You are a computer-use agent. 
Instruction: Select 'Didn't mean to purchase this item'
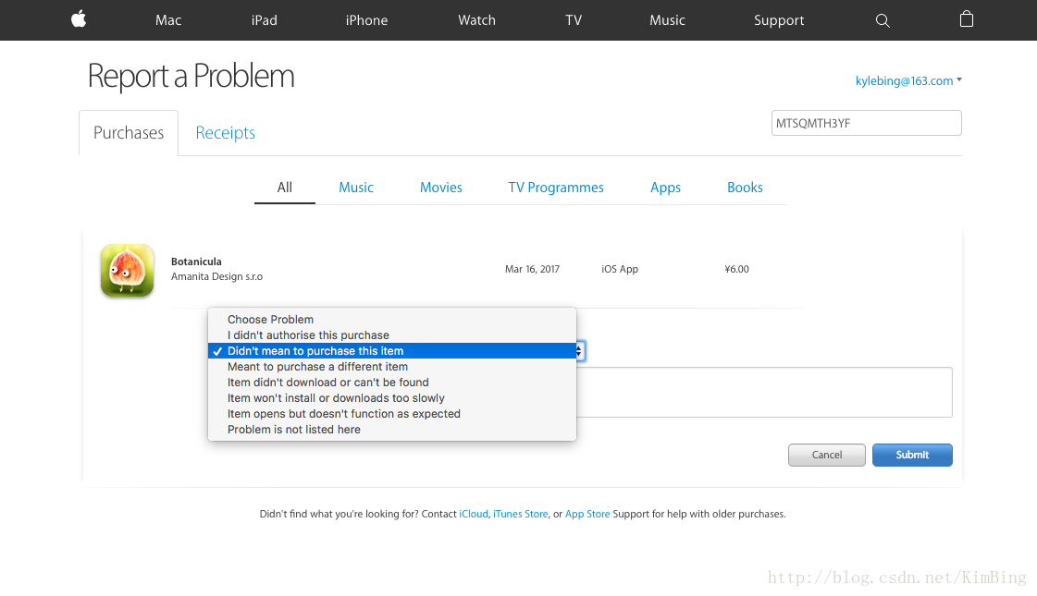(x=392, y=351)
